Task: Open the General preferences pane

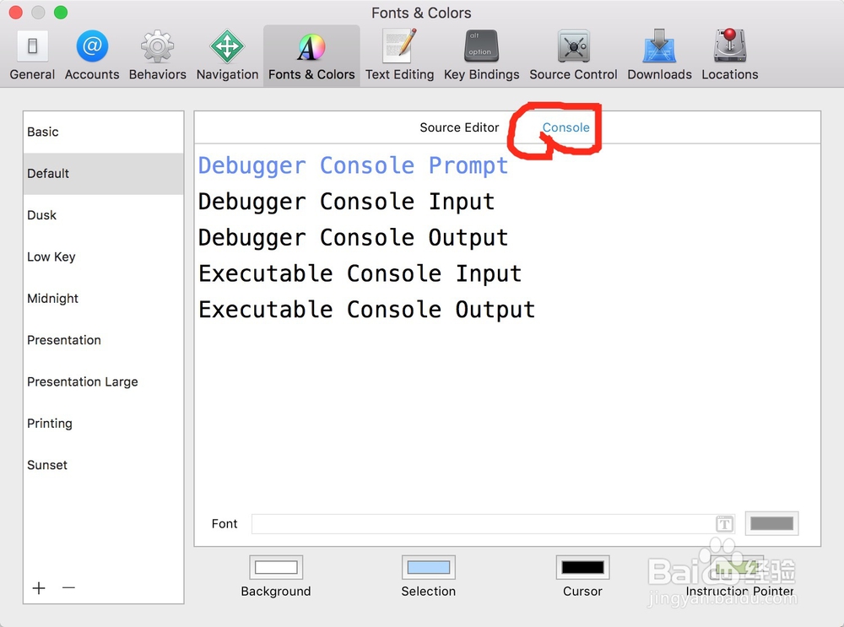Action: click(x=32, y=55)
